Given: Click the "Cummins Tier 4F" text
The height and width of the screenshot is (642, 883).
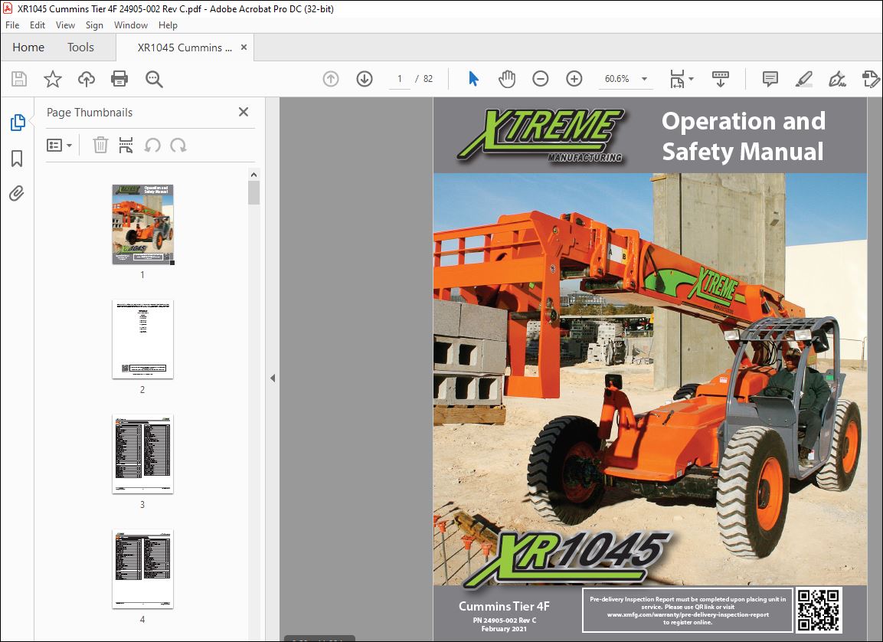Looking at the screenshot, I should (504, 607).
